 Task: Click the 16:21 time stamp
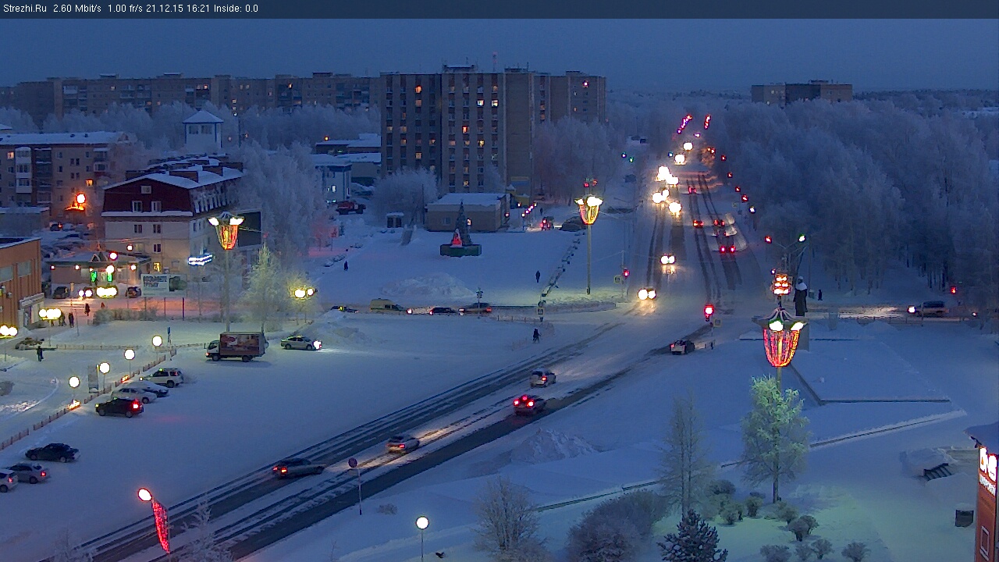(x=197, y=9)
